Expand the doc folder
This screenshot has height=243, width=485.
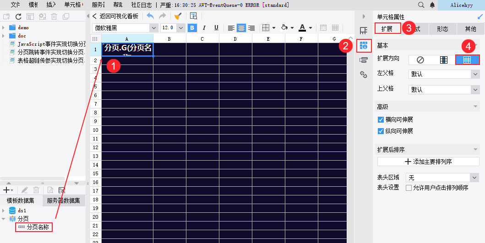pos(3,36)
